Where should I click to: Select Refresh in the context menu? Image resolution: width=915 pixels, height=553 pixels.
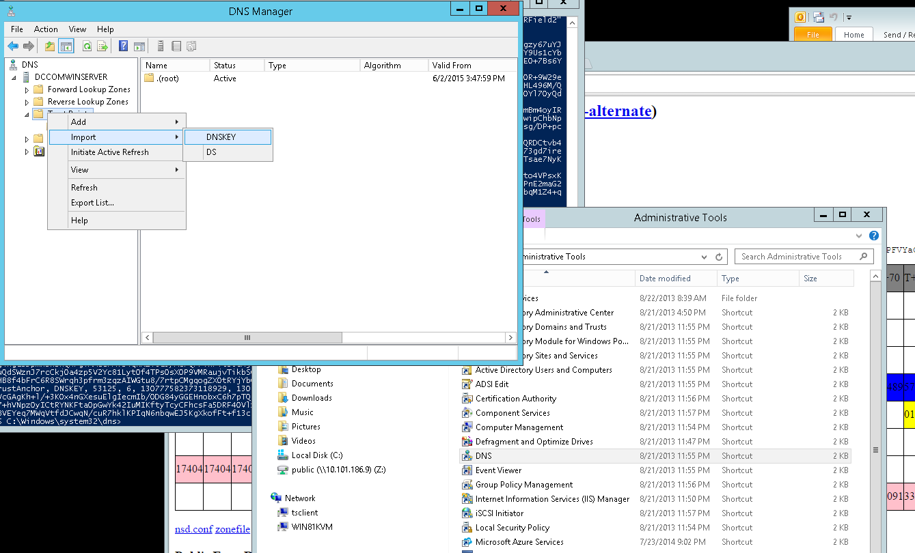tap(117, 188)
